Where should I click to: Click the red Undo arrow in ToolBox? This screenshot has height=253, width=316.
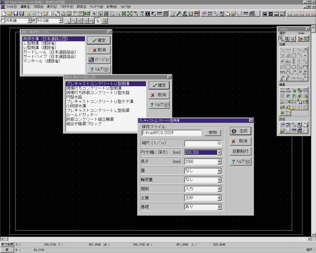click(x=300, y=39)
